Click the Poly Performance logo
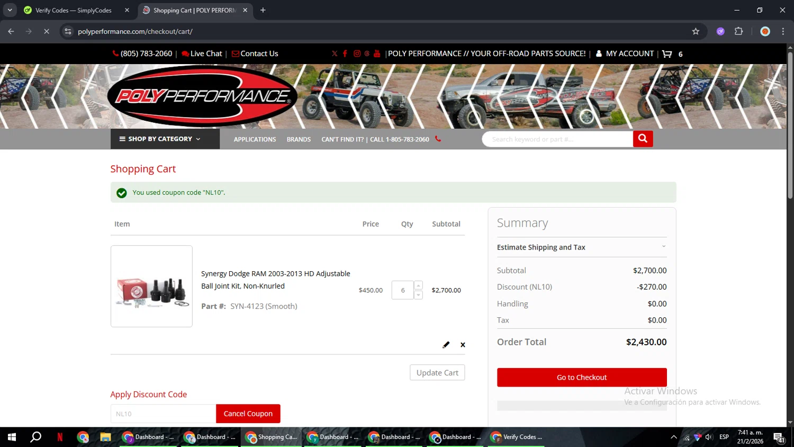The width and height of the screenshot is (794, 447). click(x=202, y=96)
